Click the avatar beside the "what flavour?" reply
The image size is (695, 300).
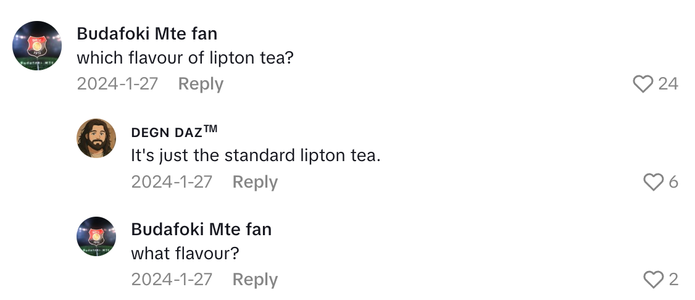(x=96, y=236)
